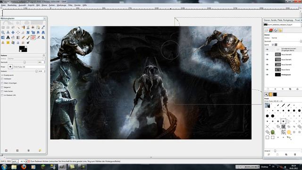
Task: Create a new layer button
Action: coord(268,89)
